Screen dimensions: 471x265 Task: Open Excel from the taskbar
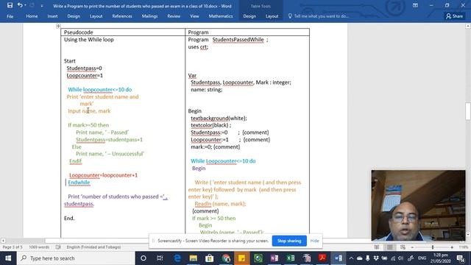point(291,258)
